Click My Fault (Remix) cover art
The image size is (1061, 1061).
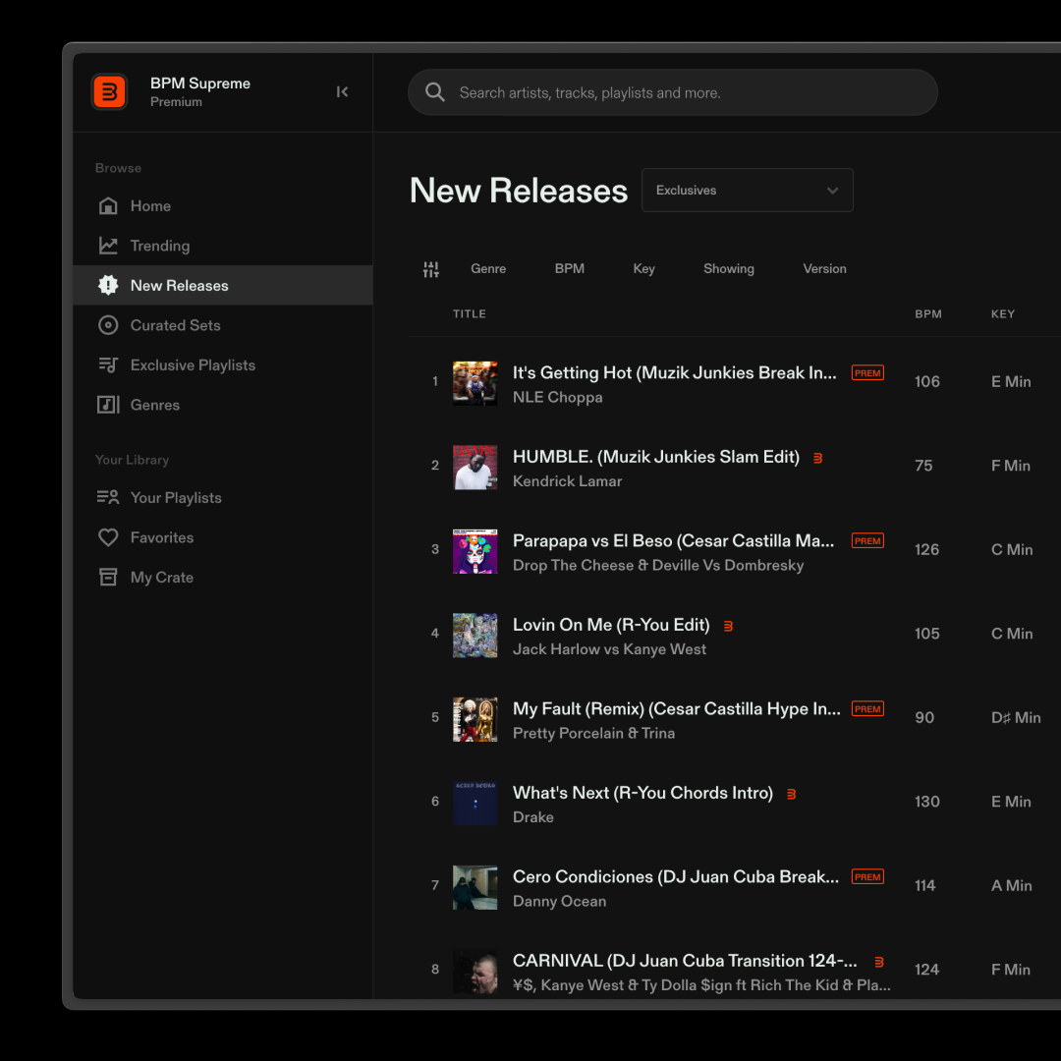(475, 718)
